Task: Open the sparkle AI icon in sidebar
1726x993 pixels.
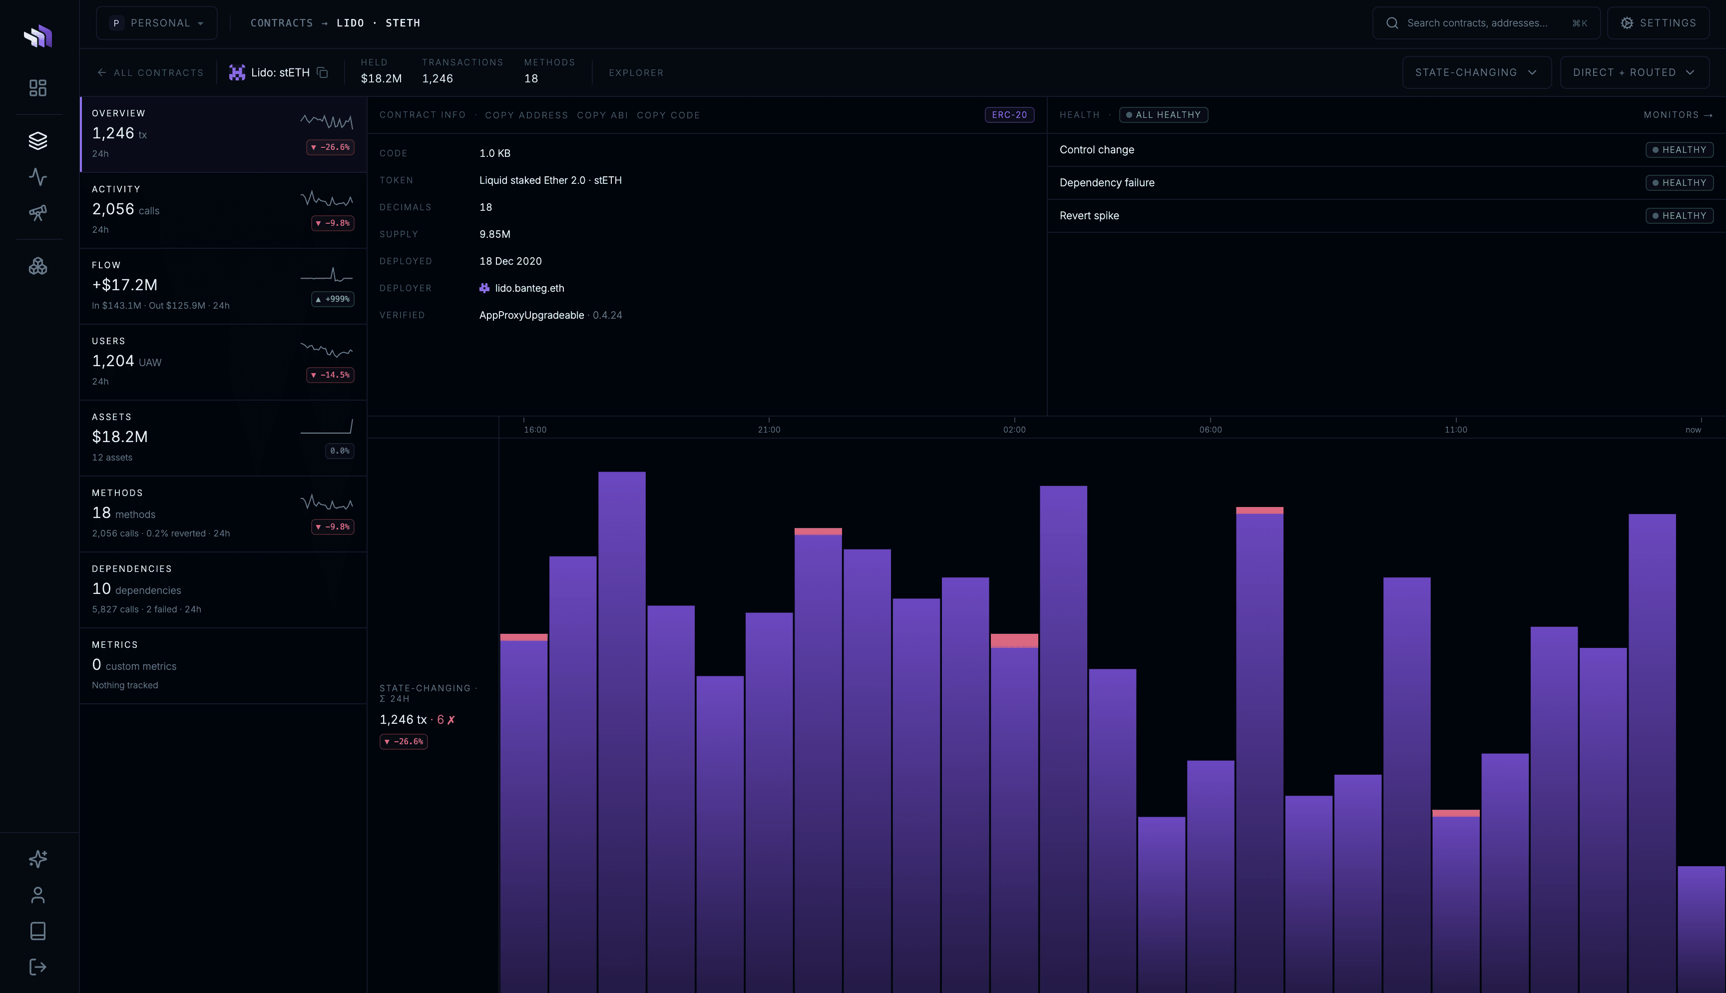Action: click(x=38, y=859)
